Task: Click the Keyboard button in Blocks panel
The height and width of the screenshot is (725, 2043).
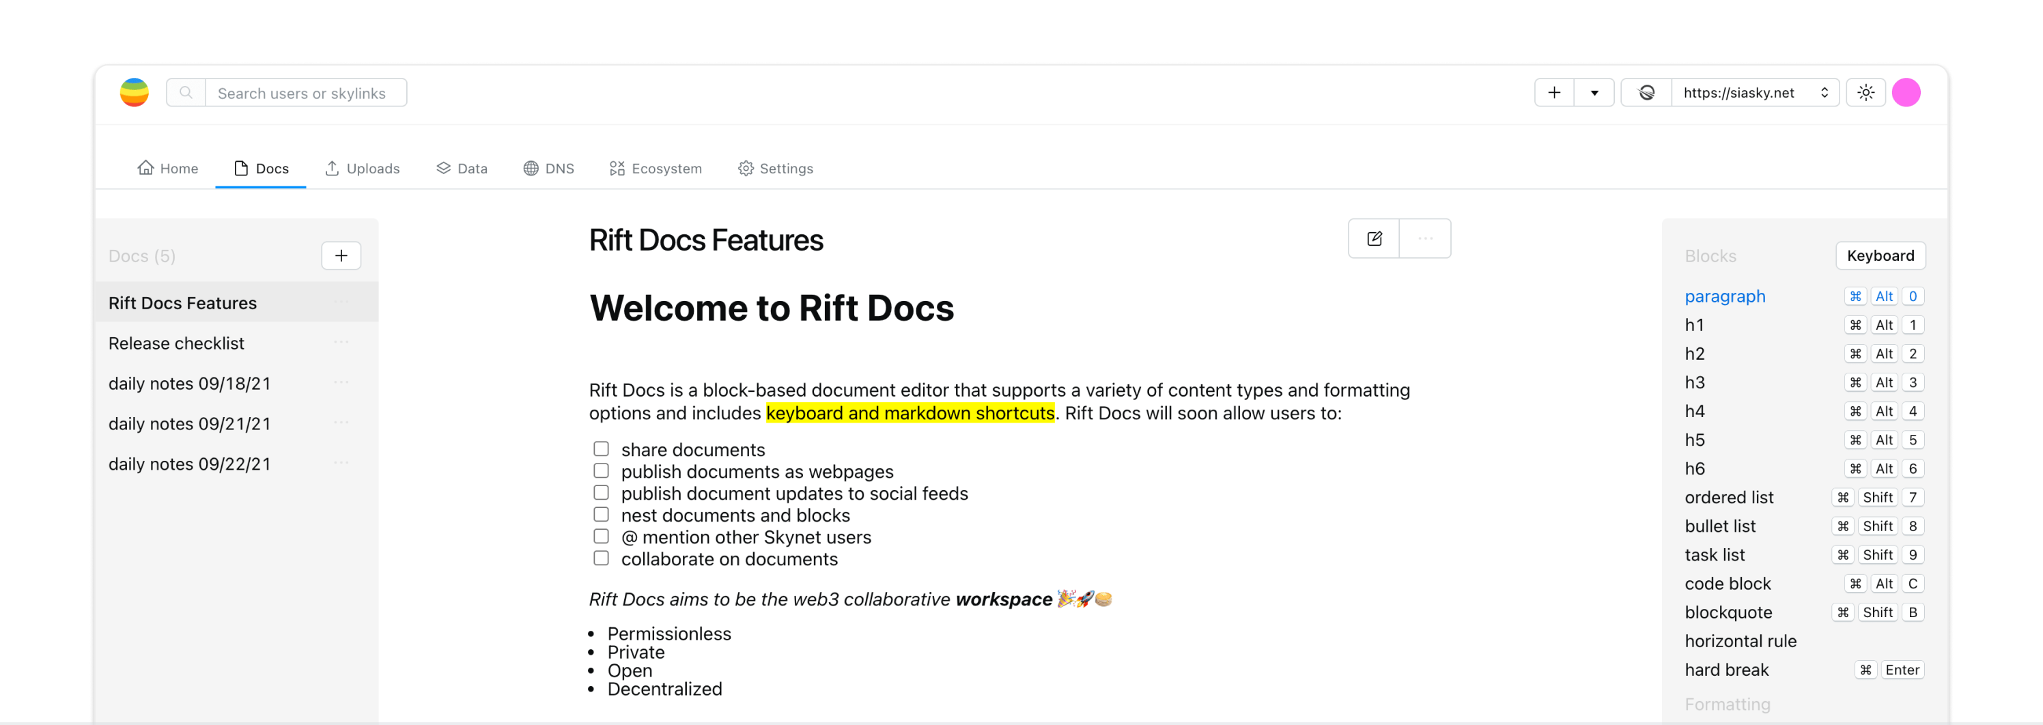Action: click(x=1880, y=255)
